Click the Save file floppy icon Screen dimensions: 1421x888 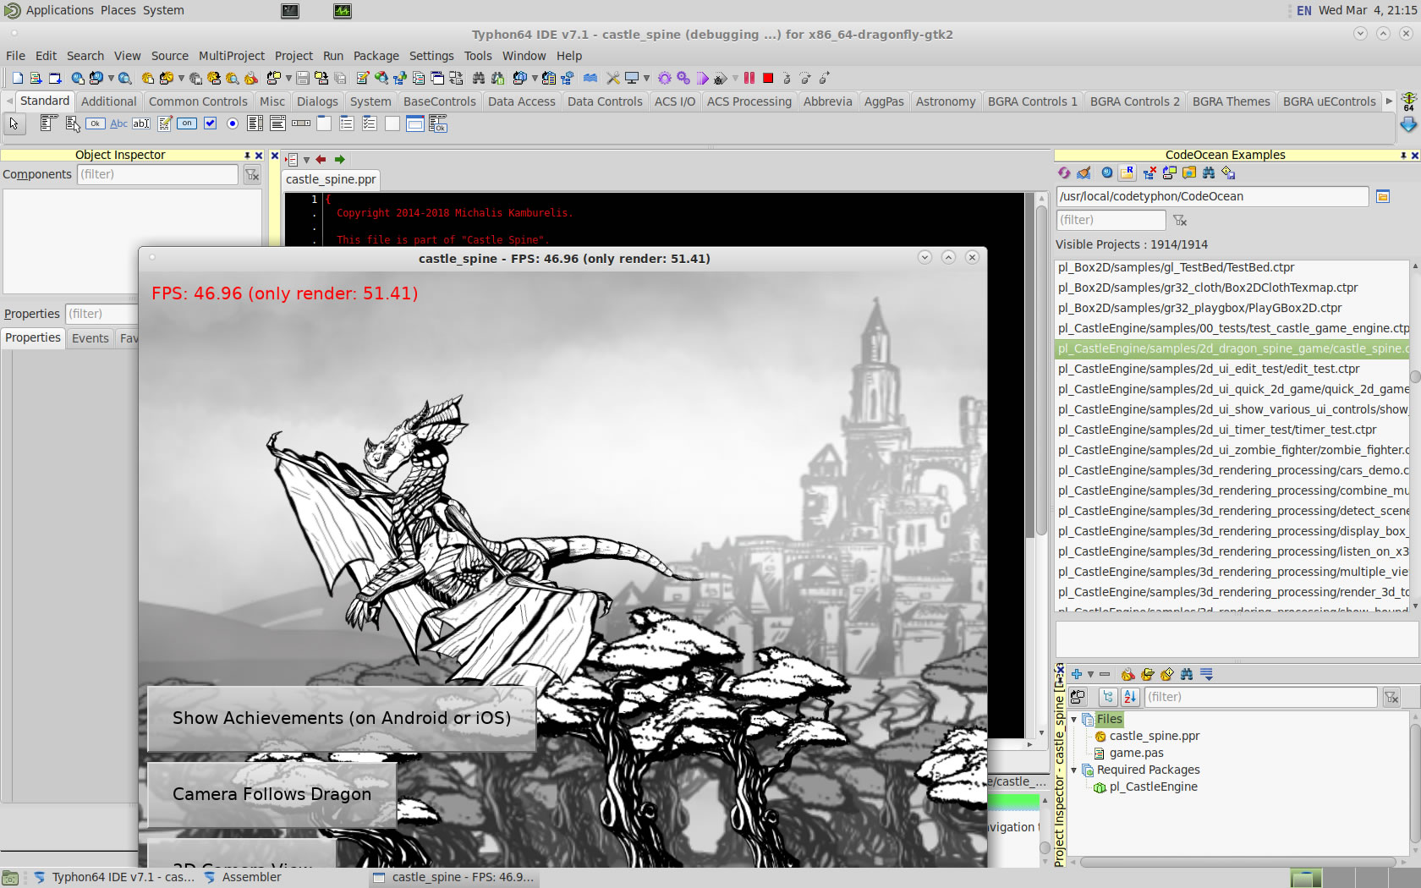[302, 78]
